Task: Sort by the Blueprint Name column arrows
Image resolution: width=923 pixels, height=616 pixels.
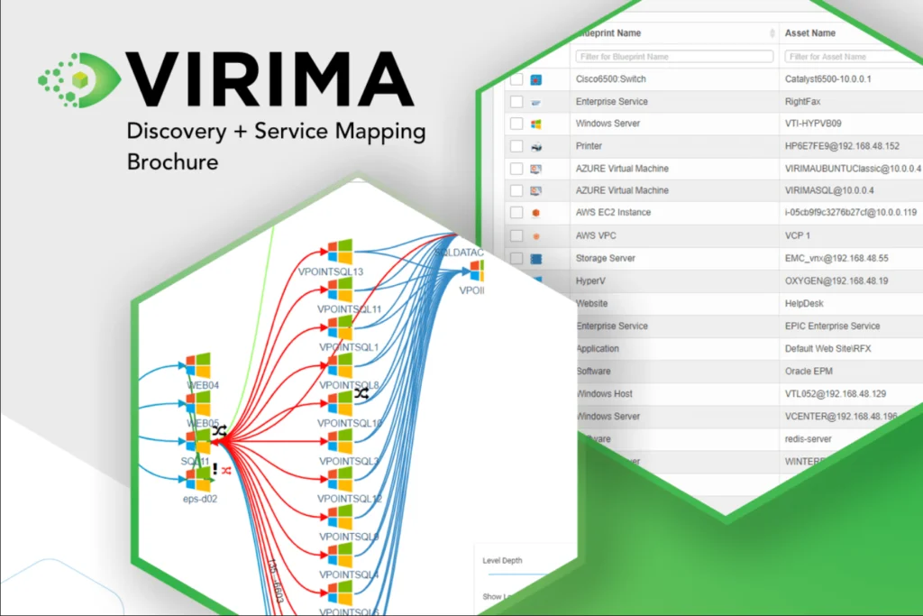Action: point(772,33)
